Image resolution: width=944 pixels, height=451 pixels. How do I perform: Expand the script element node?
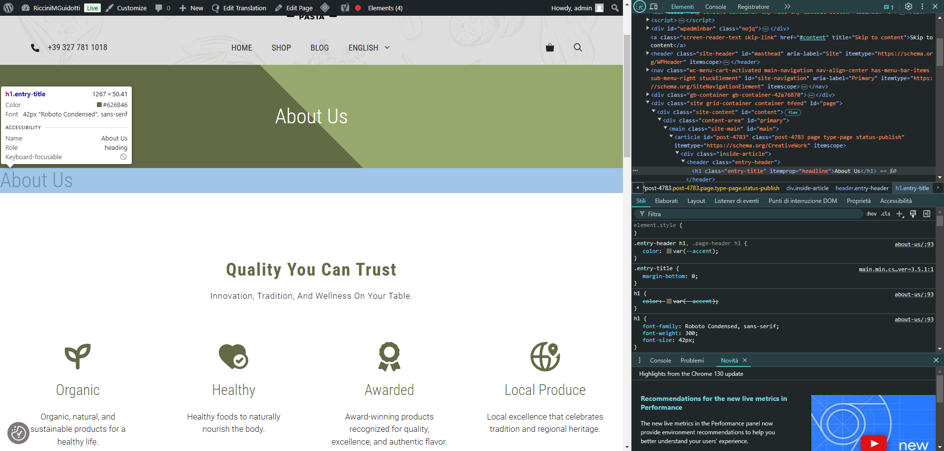648,20
